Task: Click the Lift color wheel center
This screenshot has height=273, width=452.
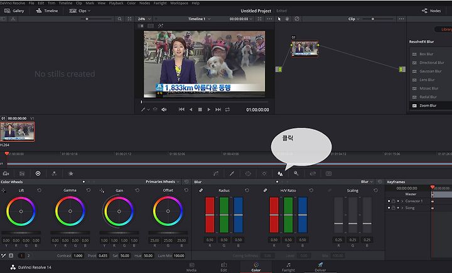Action: (x=21, y=211)
